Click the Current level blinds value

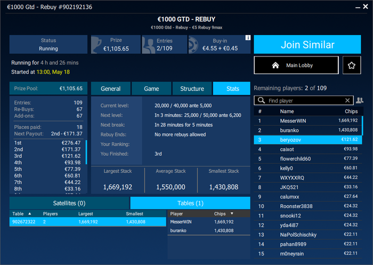coord(183,106)
